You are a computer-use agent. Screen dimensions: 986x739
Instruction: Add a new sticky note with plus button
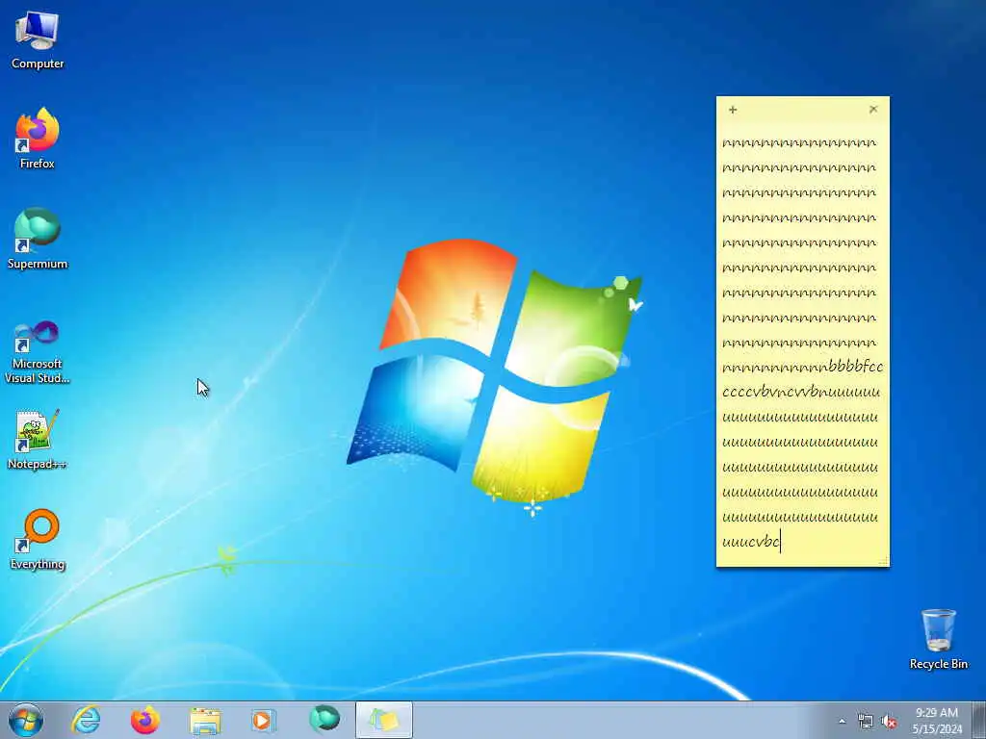tap(733, 110)
